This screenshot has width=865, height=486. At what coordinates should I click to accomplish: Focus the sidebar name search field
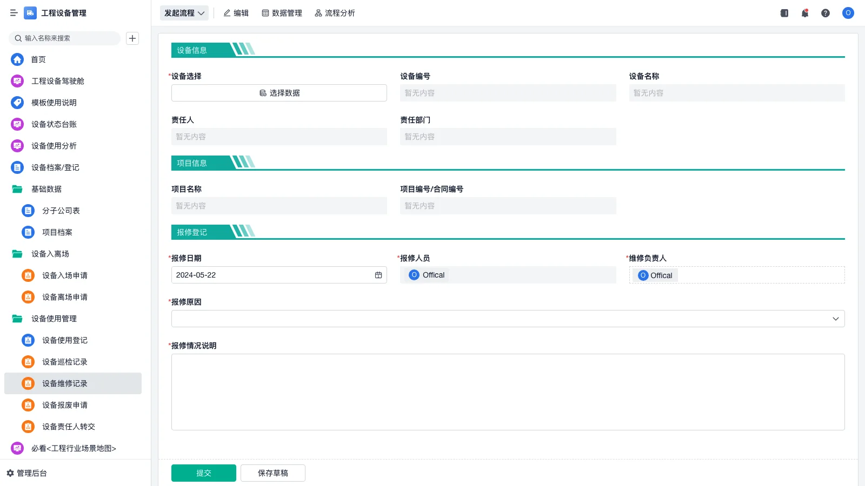tap(64, 38)
